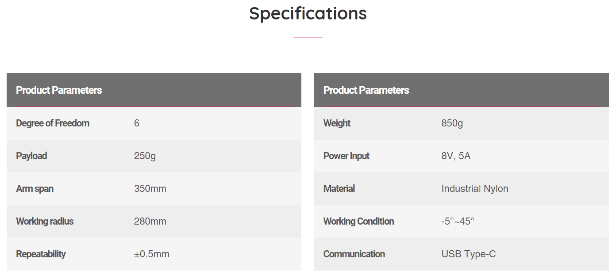The image size is (616, 275).
Task: Click the Working Condition label
Action: pyautogui.click(x=358, y=222)
